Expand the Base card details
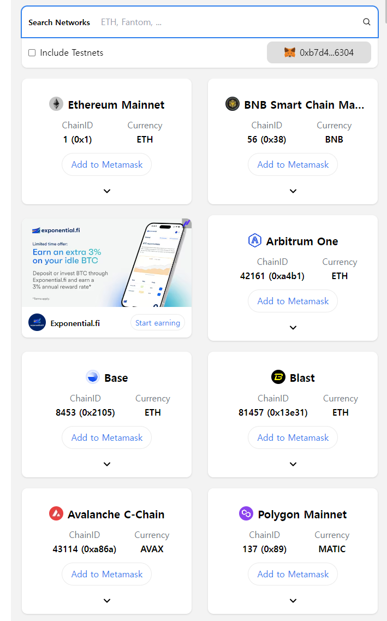Screen dimensions: 387x621 (x=107, y=464)
